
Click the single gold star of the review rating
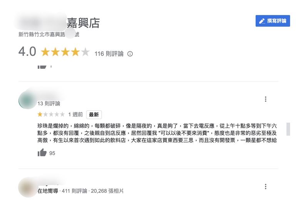pos(40,114)
